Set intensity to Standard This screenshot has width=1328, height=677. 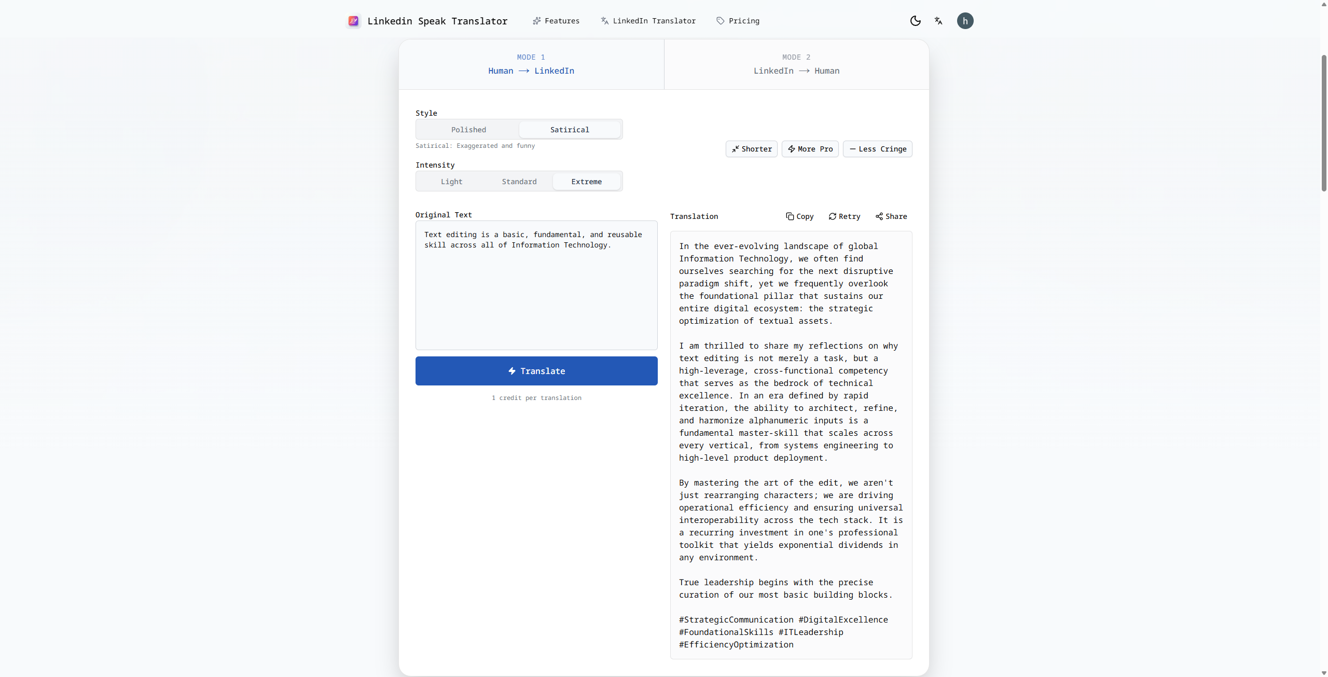(519, 182)
